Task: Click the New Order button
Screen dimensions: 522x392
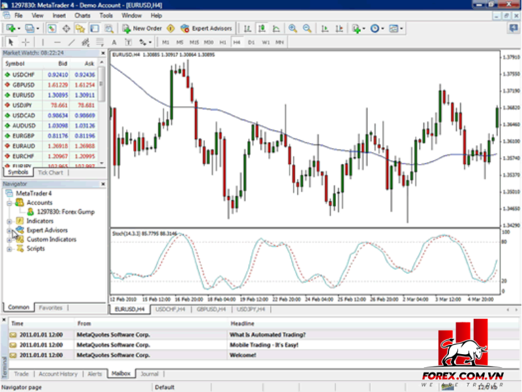Action: (x=142, y=28)
